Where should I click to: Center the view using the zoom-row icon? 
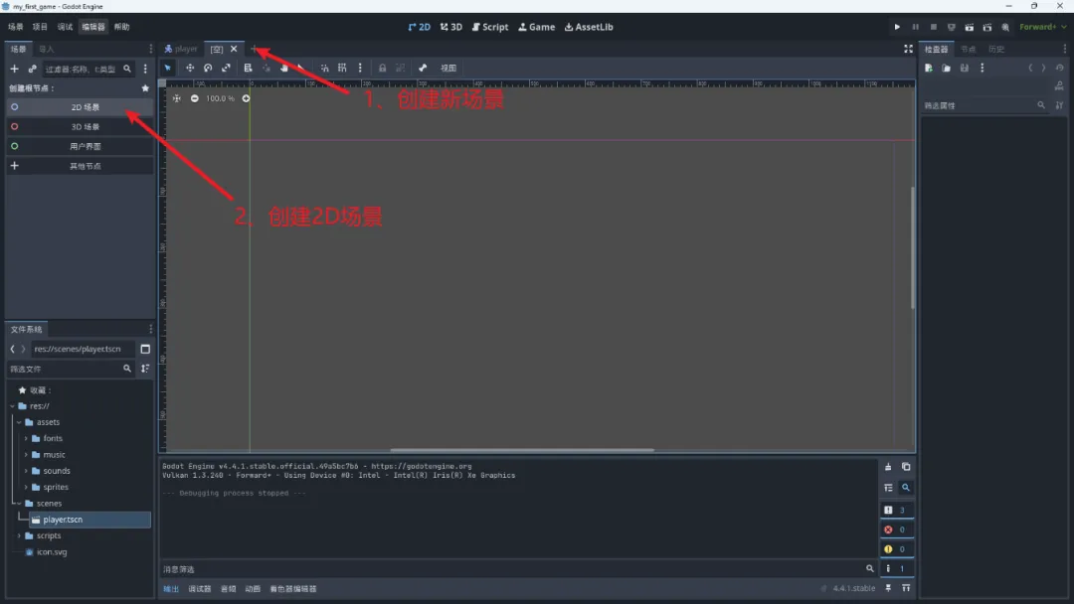coord(177,98)
